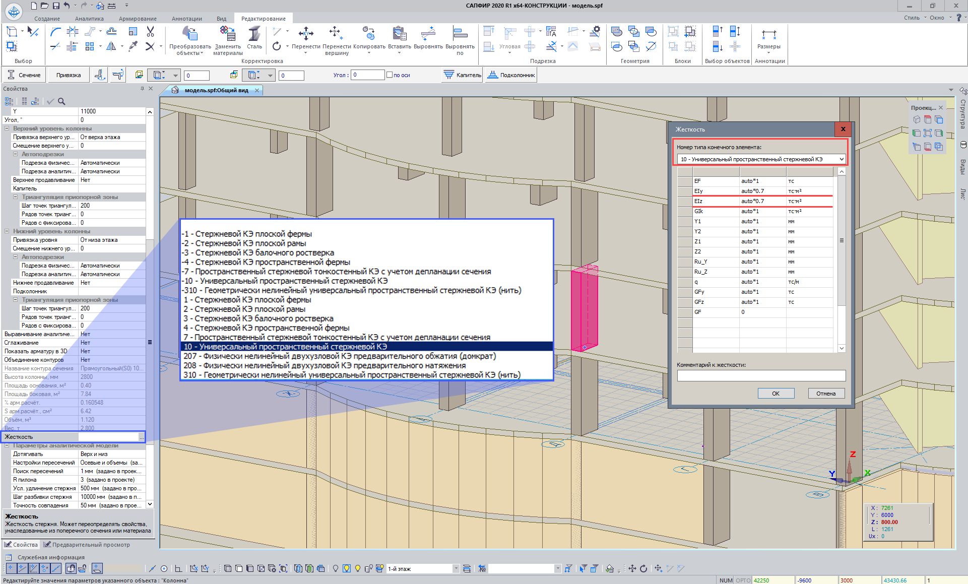This screenshot has width=968, height=584.
Task: Toggle the 'по оси' checkbox
Action: pyautogui.click(x=389, y=75)
